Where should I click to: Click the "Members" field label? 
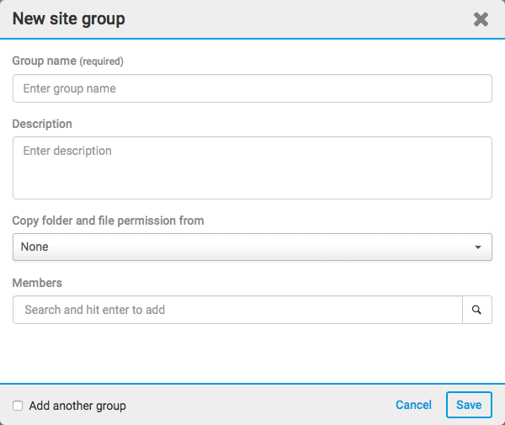tap(37, 283)
